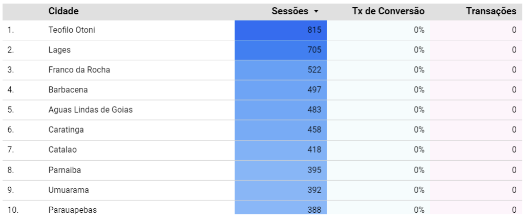
Task: Click the 705 sessions value cell
Action: pos(281,50)
